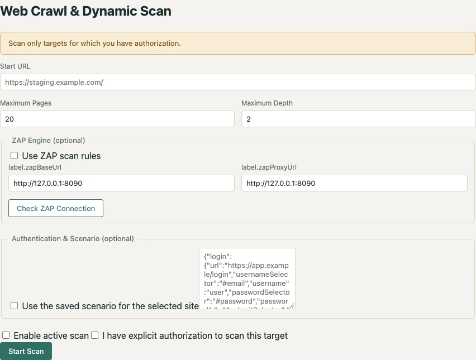Click inside the login scenario JSON textarea
476x360 pixels.
click(247, 279)
